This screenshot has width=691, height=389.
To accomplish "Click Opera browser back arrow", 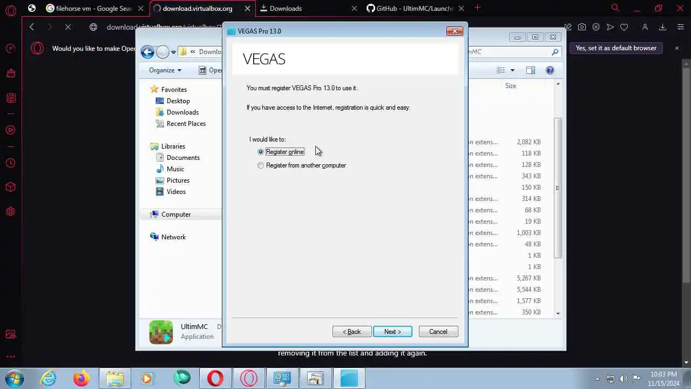I will 32,27.
